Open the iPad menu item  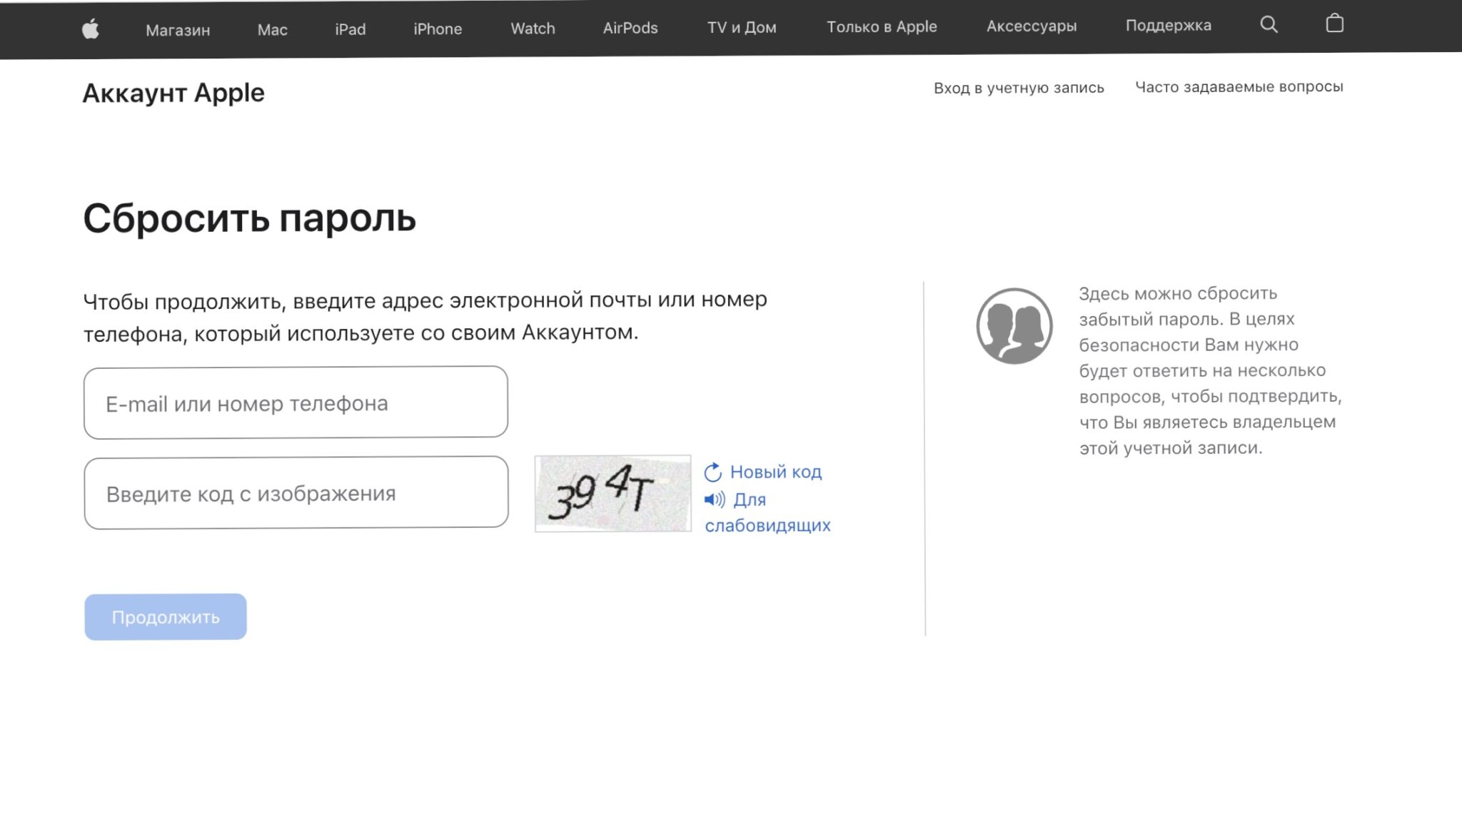351,29
